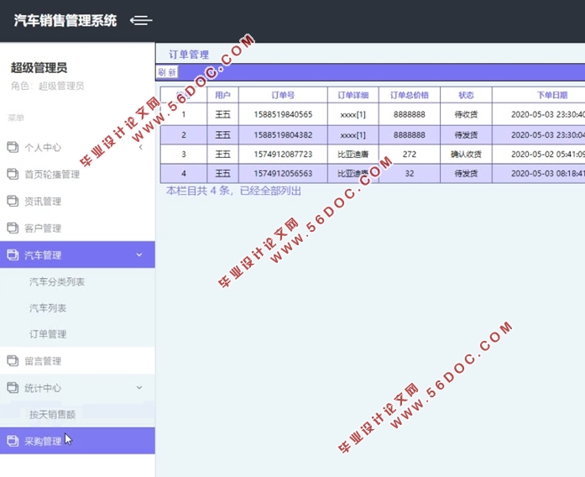Select 汽车列表 submenu entry
This screenshot has height=477, width=585.
(48, 308)
